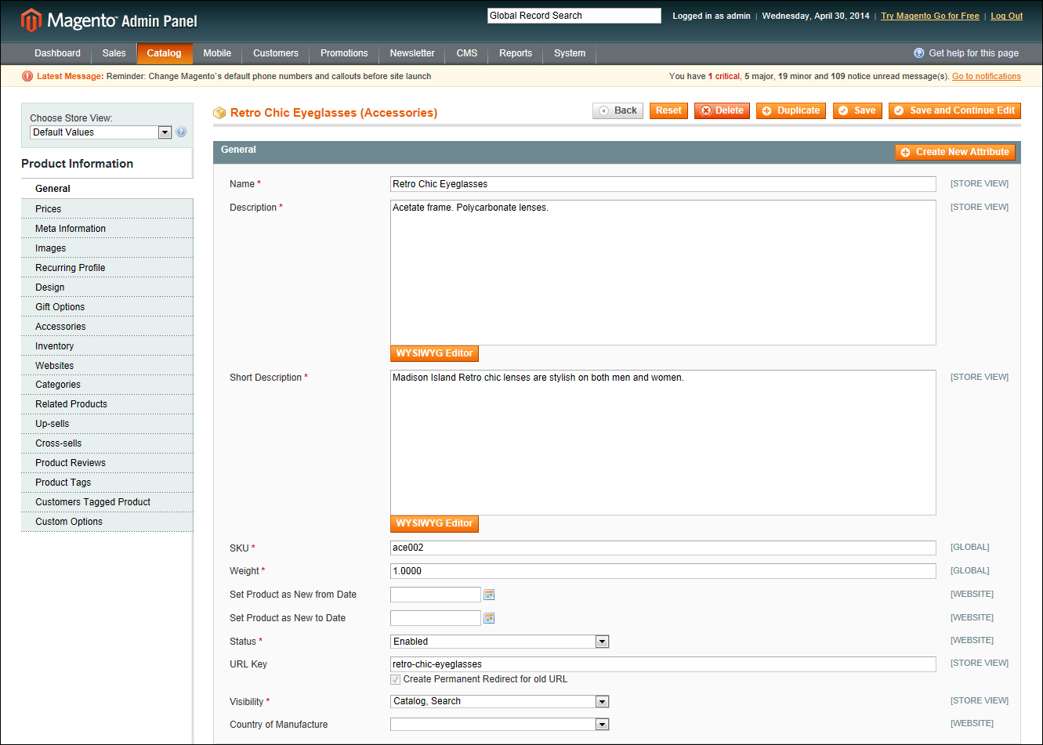Open calendar for Set Product as New to Date
The height and width of the screenshot is (745, 1043).
[489, 618]
